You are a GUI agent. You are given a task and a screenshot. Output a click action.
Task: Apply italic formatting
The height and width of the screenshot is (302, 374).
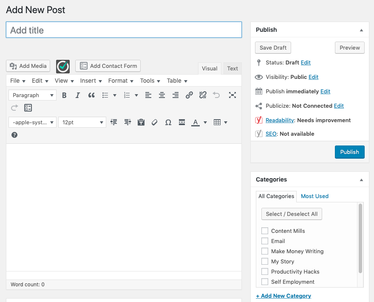(78, 95)
